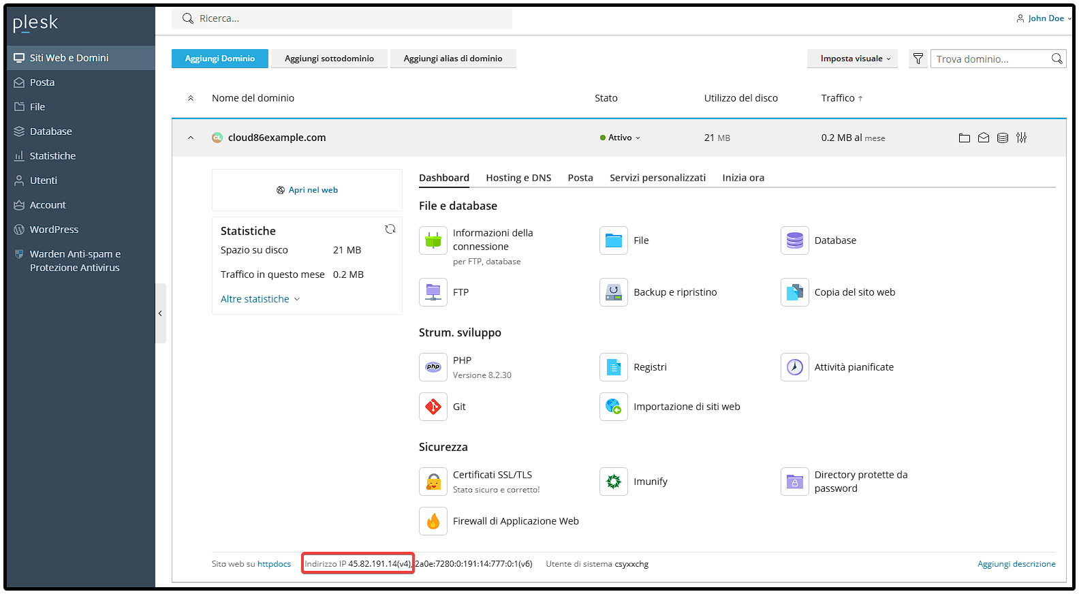Click folder icon in cloud86example.com row
The height and width of the screenshot is (594, 1079).
click(965, 138)
